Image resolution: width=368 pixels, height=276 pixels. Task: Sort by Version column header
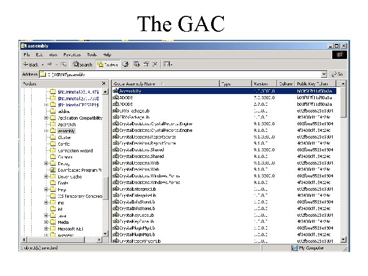click(264, 84)
